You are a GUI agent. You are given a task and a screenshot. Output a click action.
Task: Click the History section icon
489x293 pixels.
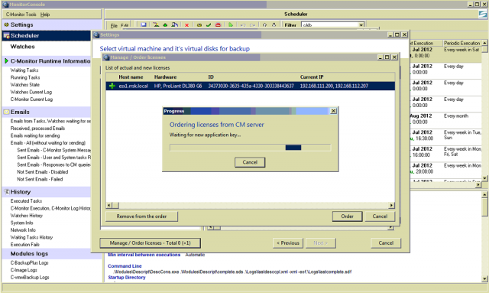tap(6, 192)
